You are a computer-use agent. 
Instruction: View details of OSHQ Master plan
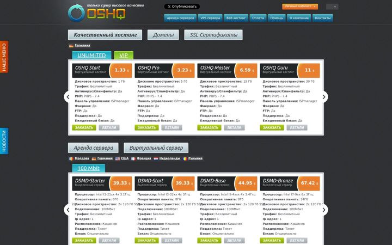pyautogui.click(x=234, y=127)
